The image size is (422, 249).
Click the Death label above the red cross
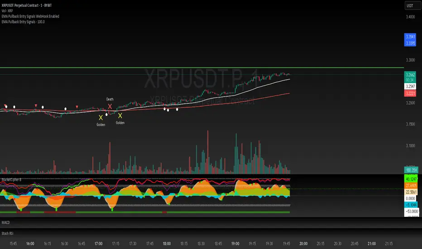click(110, 99)
